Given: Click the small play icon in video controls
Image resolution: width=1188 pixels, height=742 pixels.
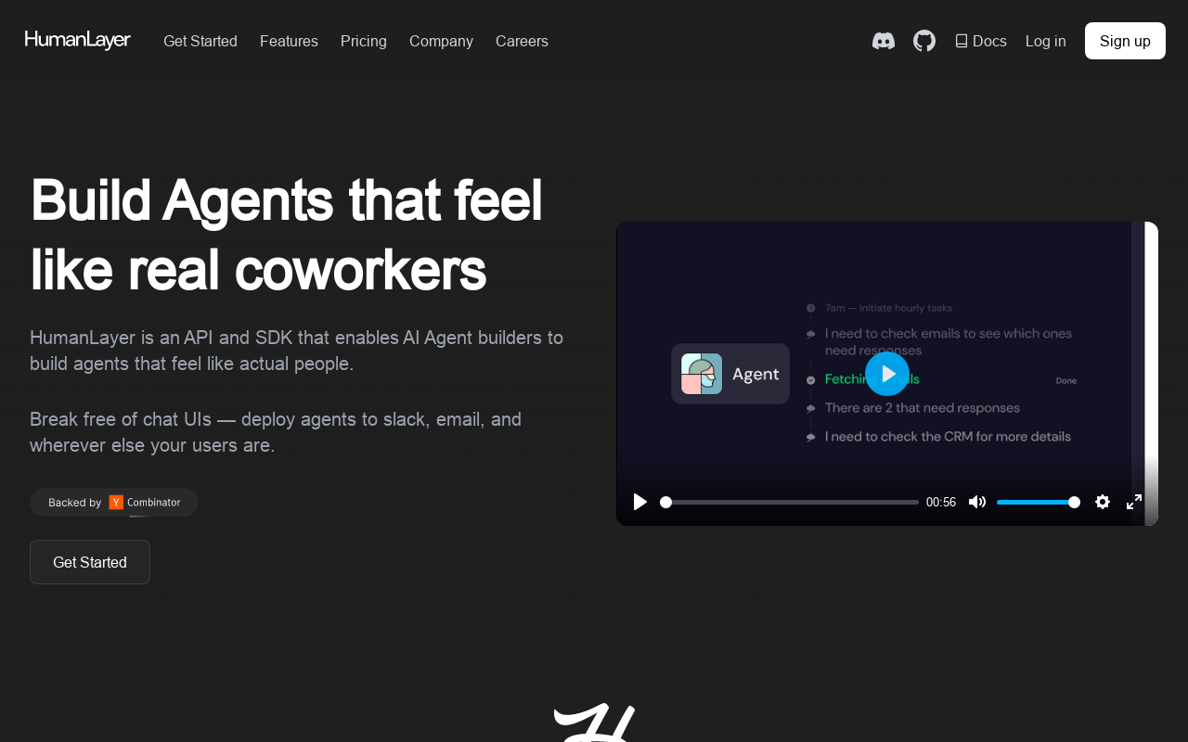Looking at the screenshot, I should pos(640,502).
